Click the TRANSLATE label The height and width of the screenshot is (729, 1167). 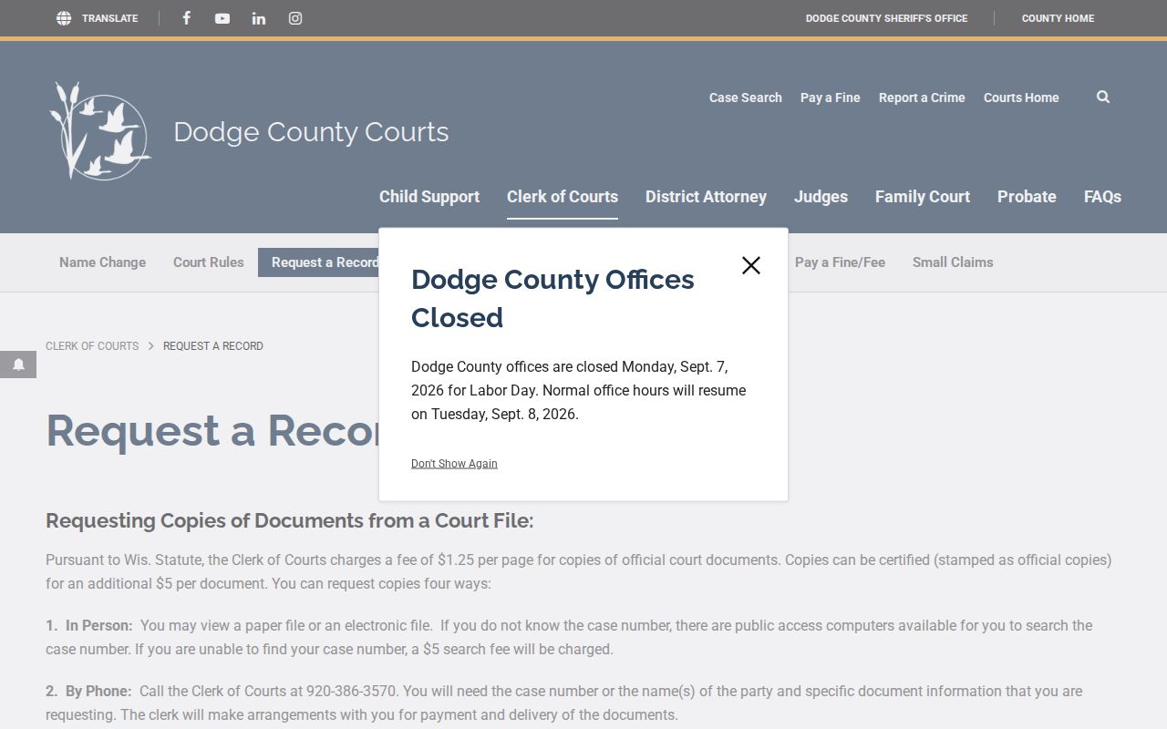(110, 18)
